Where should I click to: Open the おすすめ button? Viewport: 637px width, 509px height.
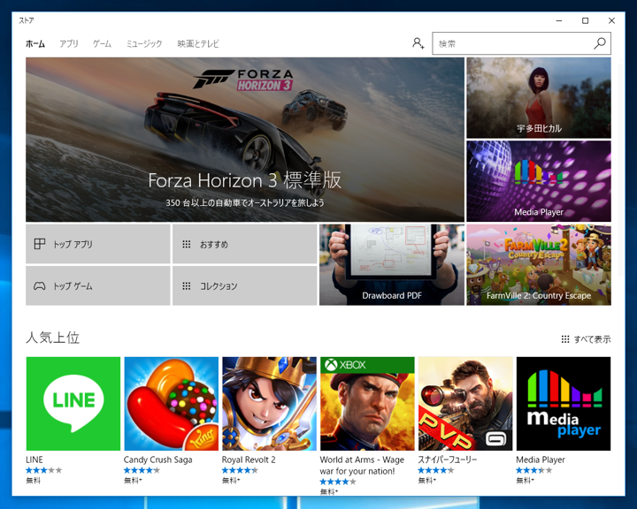pyautogui.click(x=244, y=244)
